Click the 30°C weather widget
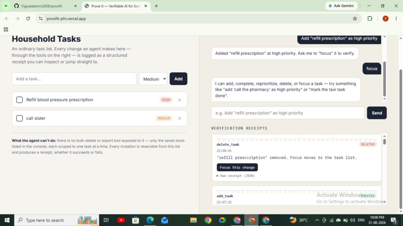 click(x=298, y=220)
